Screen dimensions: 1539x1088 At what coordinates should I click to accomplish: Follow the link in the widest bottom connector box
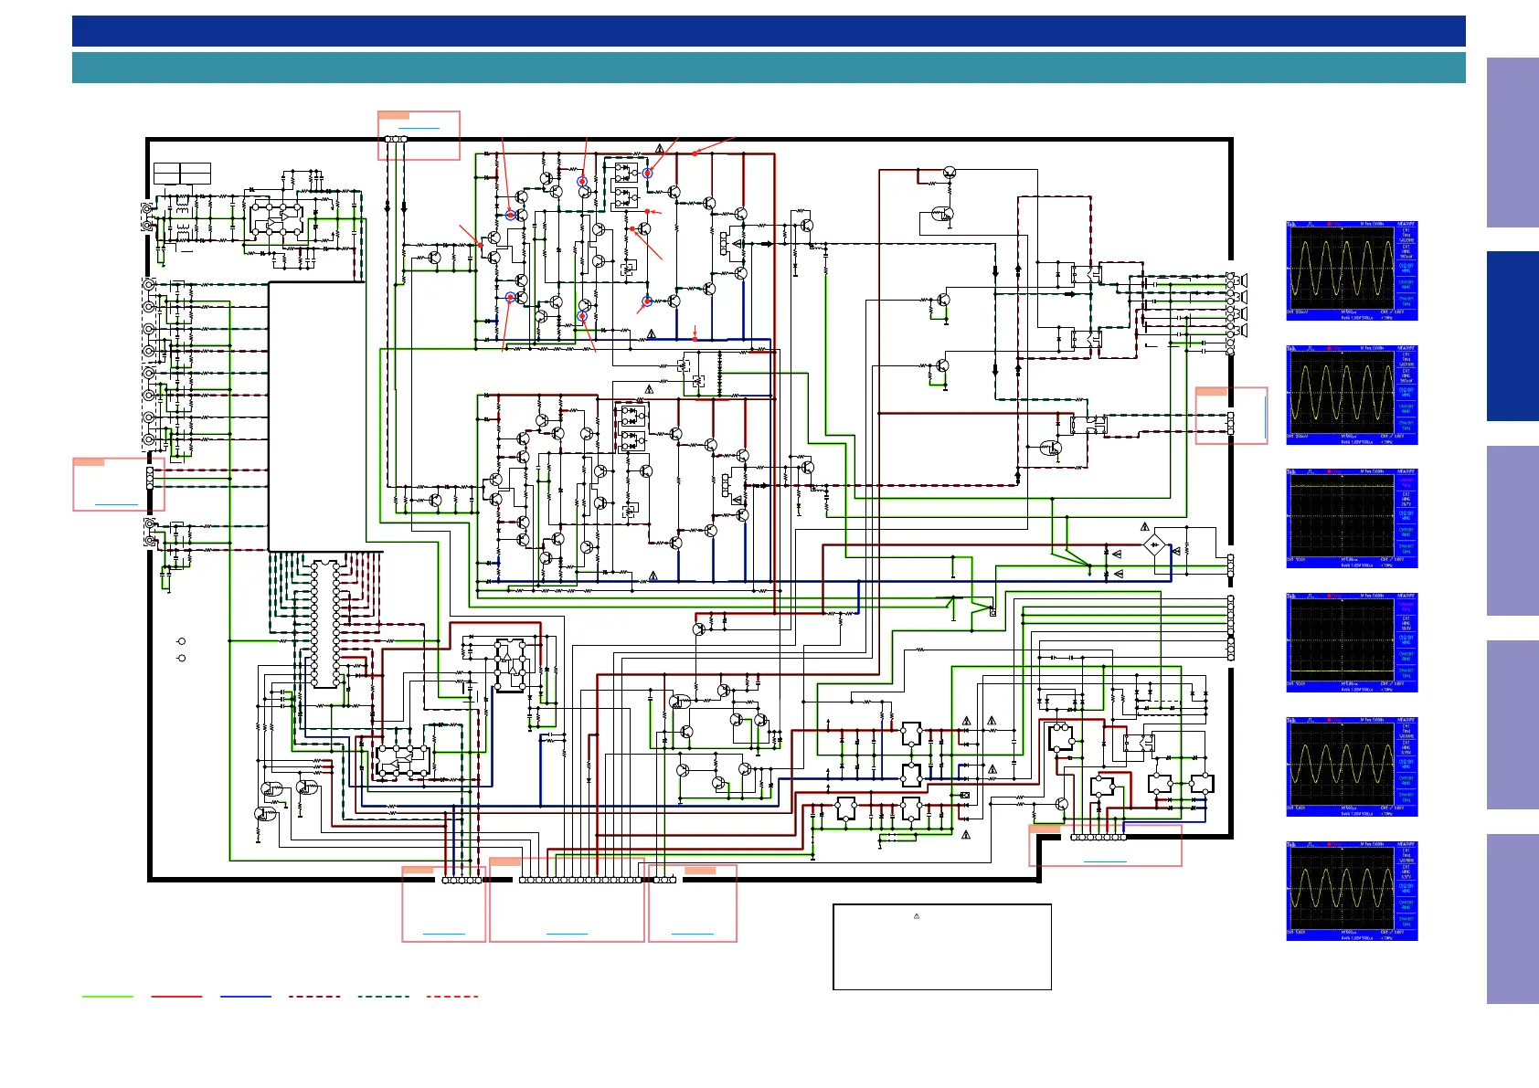[567, 934]
